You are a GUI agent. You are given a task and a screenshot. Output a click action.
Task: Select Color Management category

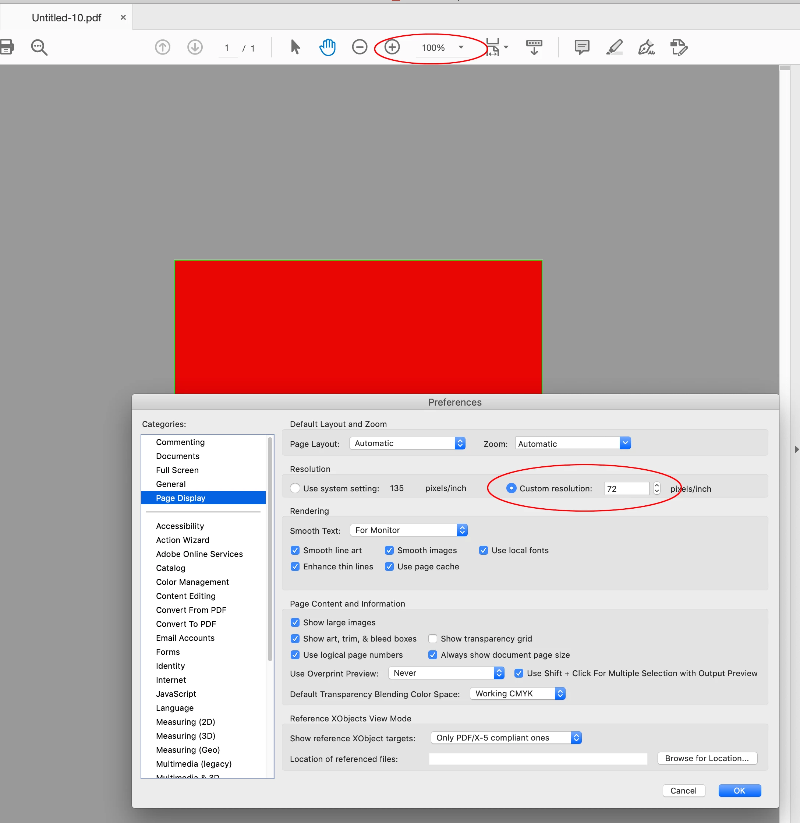pos(192,582)
